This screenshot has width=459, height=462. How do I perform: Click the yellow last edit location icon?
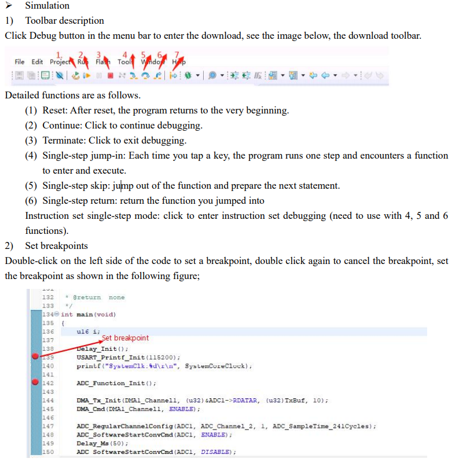click(314, 76)
